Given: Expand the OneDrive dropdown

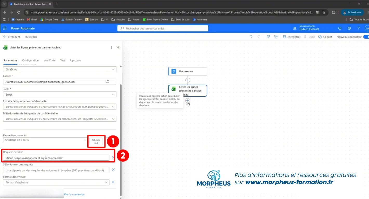Looking at the screenshot, I should (60, 69).
